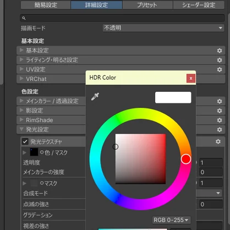This screenshot has height=230, width=230.
Task: Click the red hue handle on color wheel
Action: pyautogui.click(x=186, y=159)
